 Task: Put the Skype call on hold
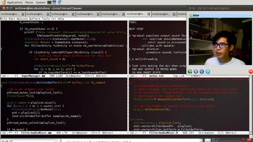click(x=190, y=71)
